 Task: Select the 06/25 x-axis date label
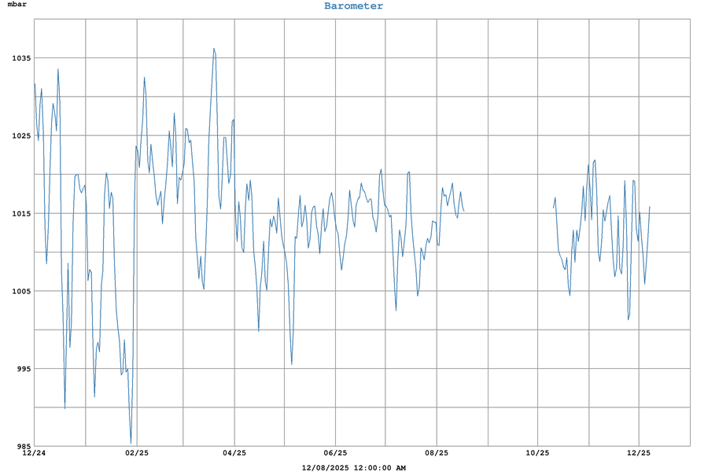pos(335,453)
